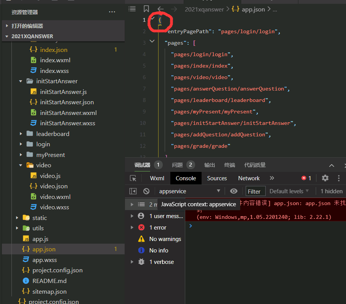Switch to the 调试器 tab
Viewport: 346px width, 304px height.
click(x=143, y=165)
